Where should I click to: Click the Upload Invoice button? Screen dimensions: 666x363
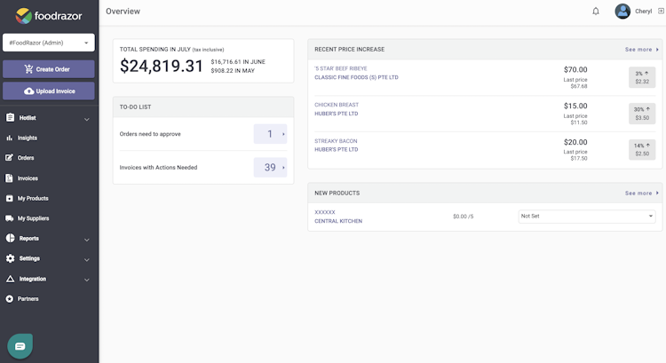(49, 91)
